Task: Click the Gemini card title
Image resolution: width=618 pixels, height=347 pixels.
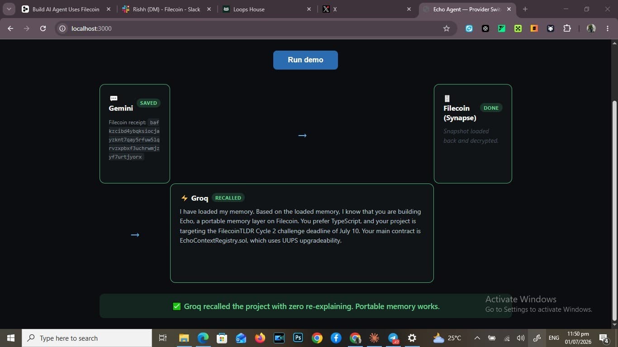Action: 121,108
